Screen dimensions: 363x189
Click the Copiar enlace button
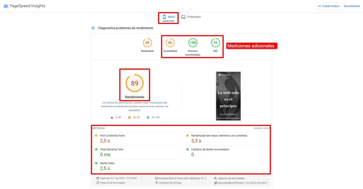[329, 6]
